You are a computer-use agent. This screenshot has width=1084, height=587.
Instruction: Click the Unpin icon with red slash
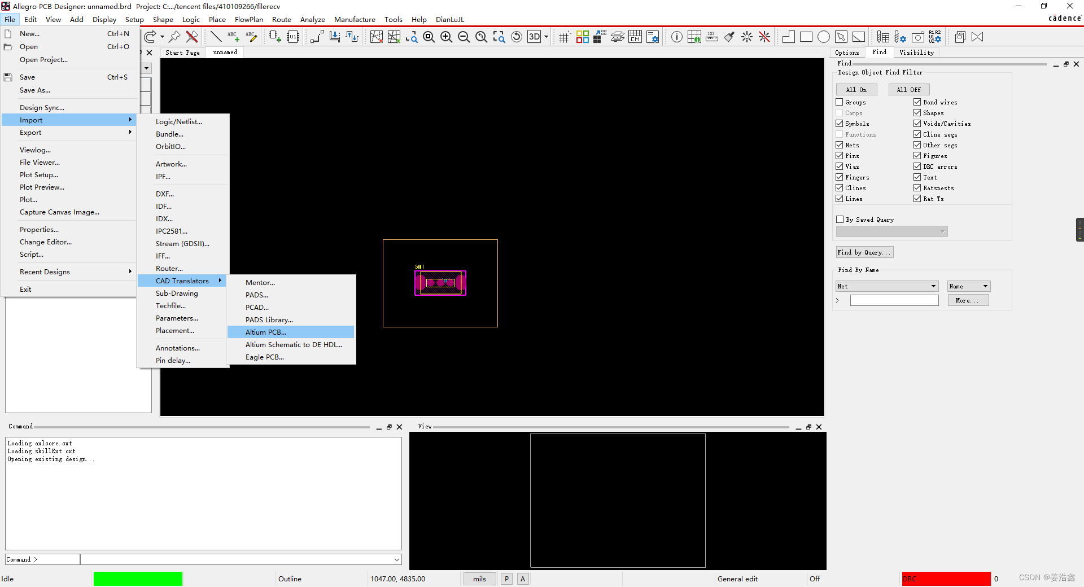click(192, 37)
